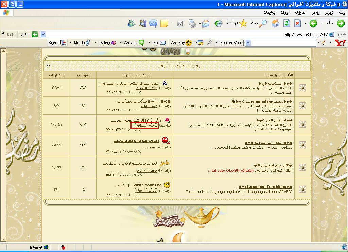Viewport: 348px width, 252px height.
Task: Open the أدوات (Tools) menu
Action: (x=285, y=13)
